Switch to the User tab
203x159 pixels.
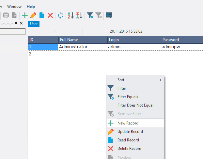34,24
